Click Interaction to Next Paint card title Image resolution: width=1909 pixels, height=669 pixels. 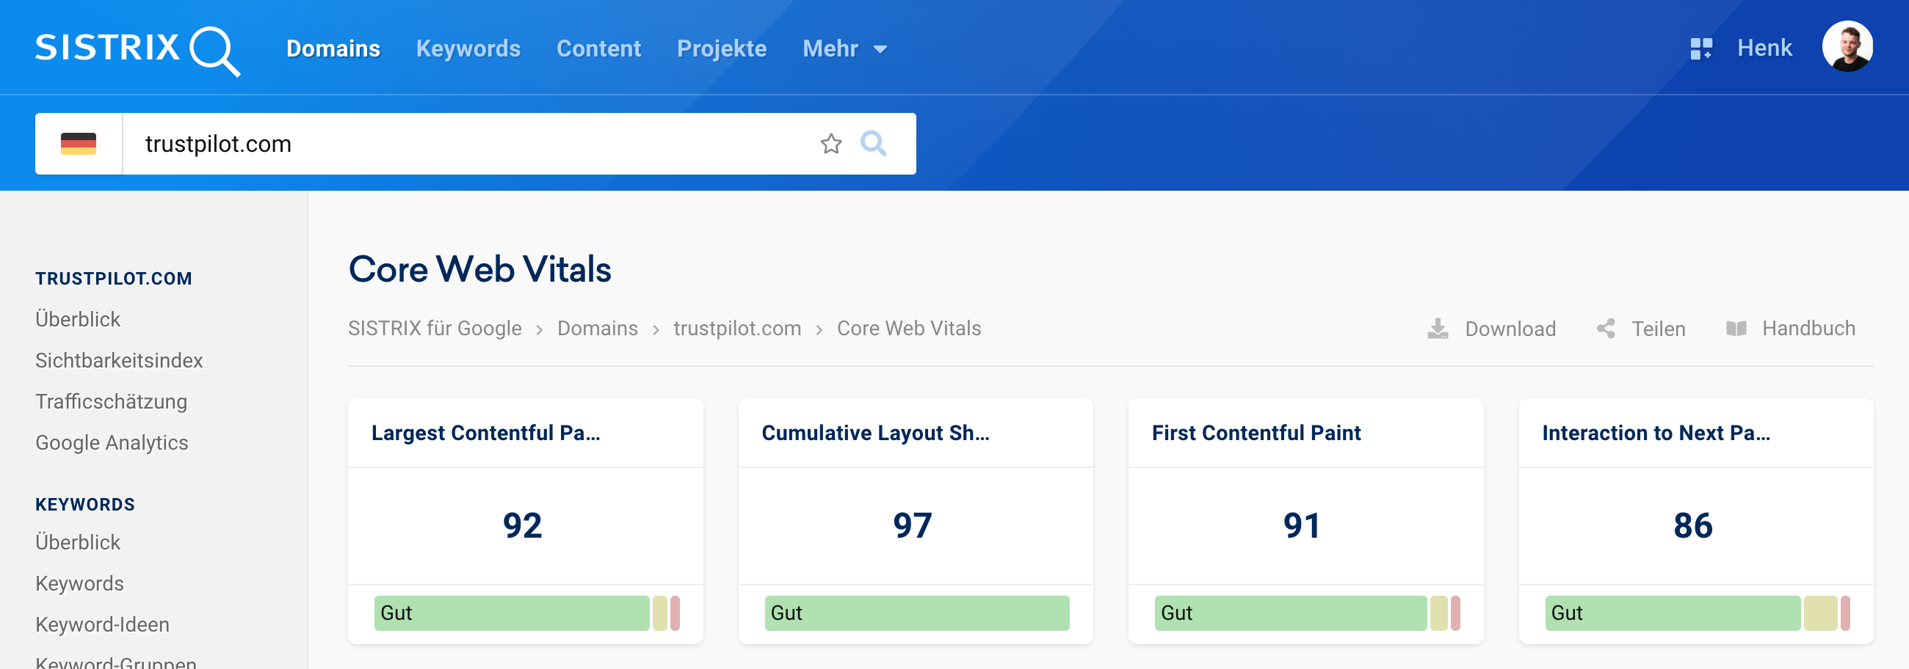coord(1656,433)
